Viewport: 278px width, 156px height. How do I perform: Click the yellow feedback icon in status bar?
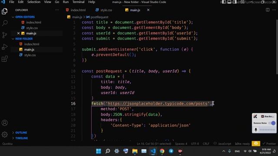(x=256, y=143)
